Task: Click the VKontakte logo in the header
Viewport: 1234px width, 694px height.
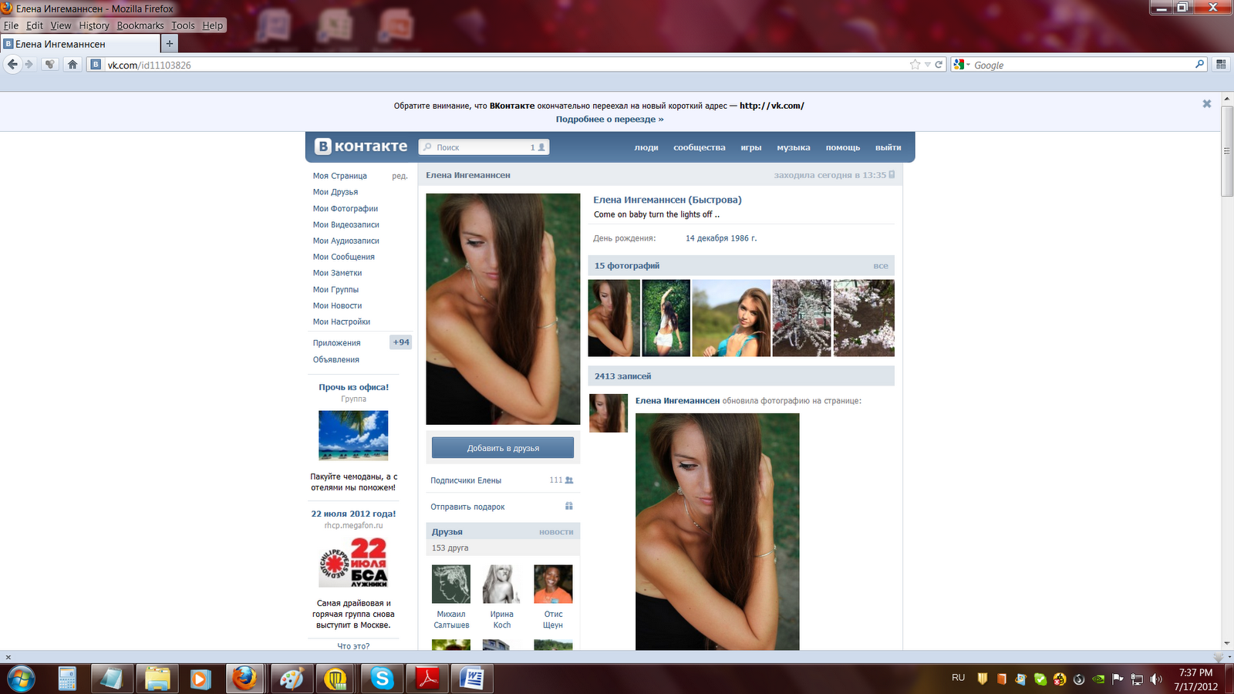Action: click(x=361, y=147)
